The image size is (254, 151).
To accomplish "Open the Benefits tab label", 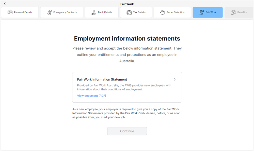I will (x=242, y=12).
